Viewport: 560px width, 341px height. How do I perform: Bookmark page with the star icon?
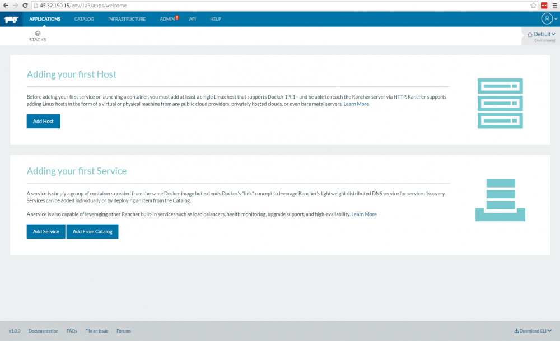533,6
